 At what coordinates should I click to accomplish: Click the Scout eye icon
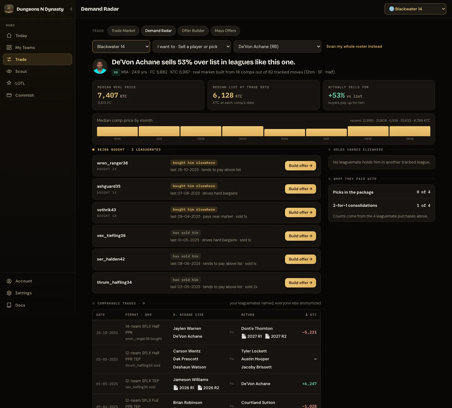[9, 71]
